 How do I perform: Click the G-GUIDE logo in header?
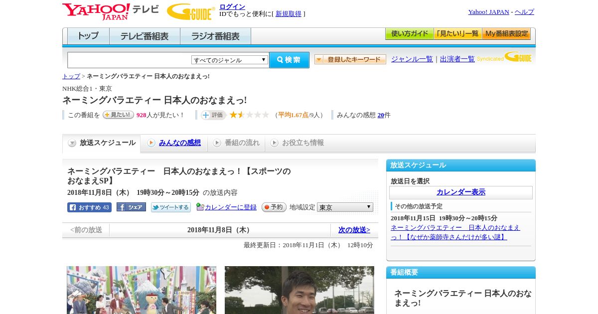191,11
